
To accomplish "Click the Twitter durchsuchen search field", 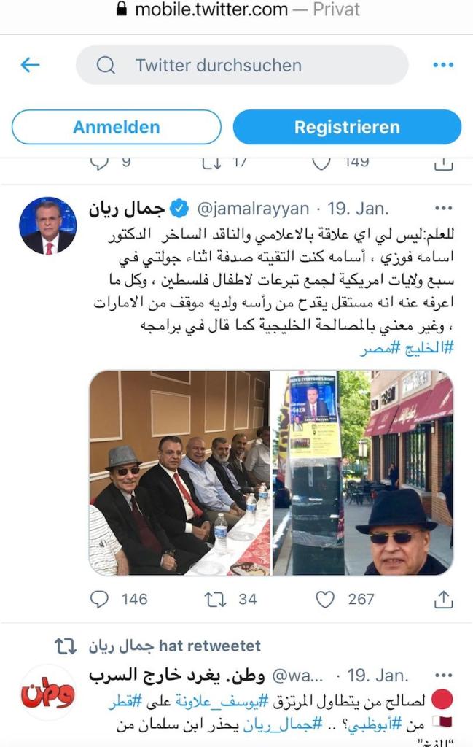I will 242,65.
